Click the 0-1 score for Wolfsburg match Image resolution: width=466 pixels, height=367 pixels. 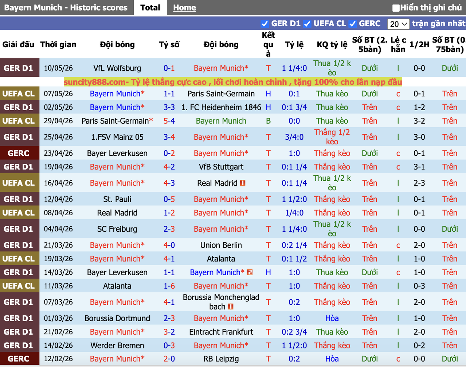coord(169,68)
